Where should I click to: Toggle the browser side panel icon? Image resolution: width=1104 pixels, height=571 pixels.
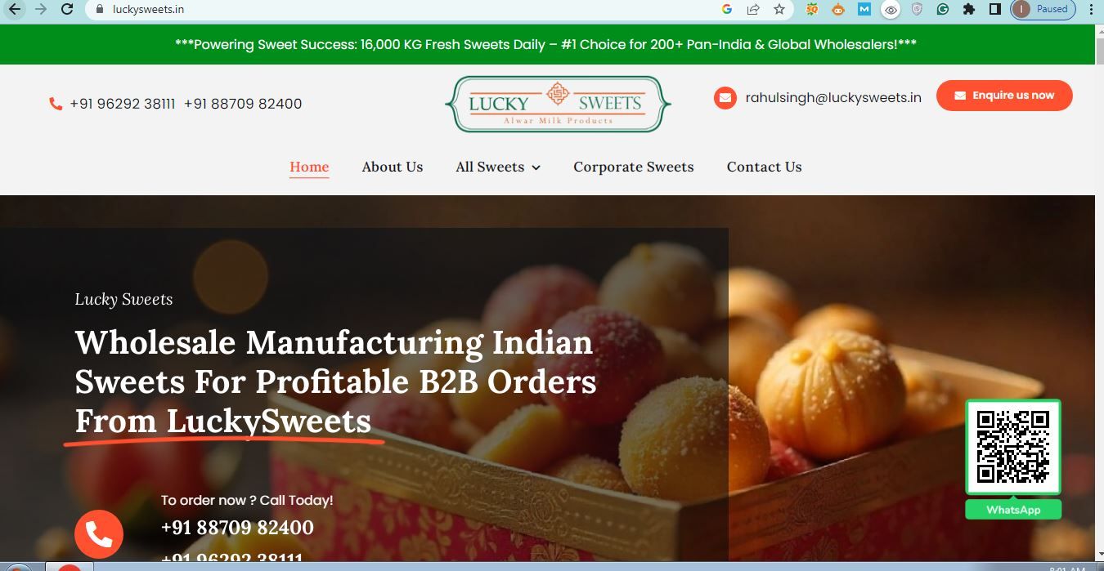995,10
